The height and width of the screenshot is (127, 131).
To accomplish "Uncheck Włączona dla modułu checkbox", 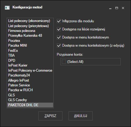I will click(x=59, y=21).
